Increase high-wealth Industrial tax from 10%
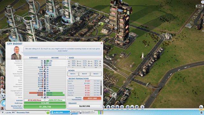The image size is (204, 115). 100,65
